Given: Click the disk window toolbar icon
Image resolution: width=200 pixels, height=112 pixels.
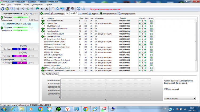Looking at the screenshot, I should pos(12,9).
